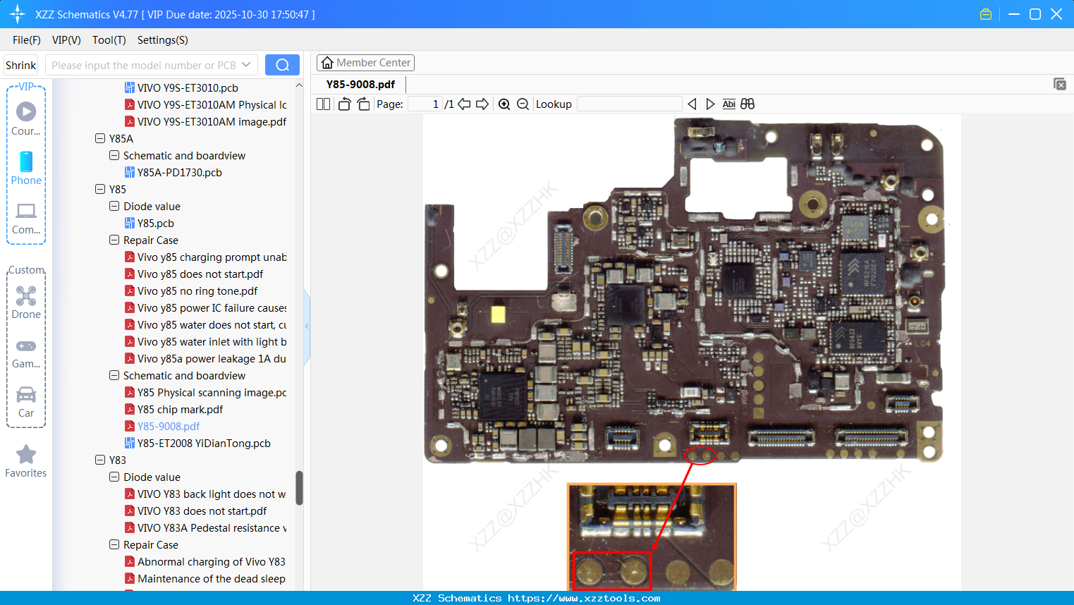Image resolution: width=1074 pixels, height=605 pixels.
Task: Open Vivo y85 no ring tone.pdf
Action: tap(197, 291)
